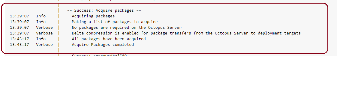This screenshot has height=110, width=337.
Task: Select the 'Acquiring packages' log message
Action: click(93, 16)
